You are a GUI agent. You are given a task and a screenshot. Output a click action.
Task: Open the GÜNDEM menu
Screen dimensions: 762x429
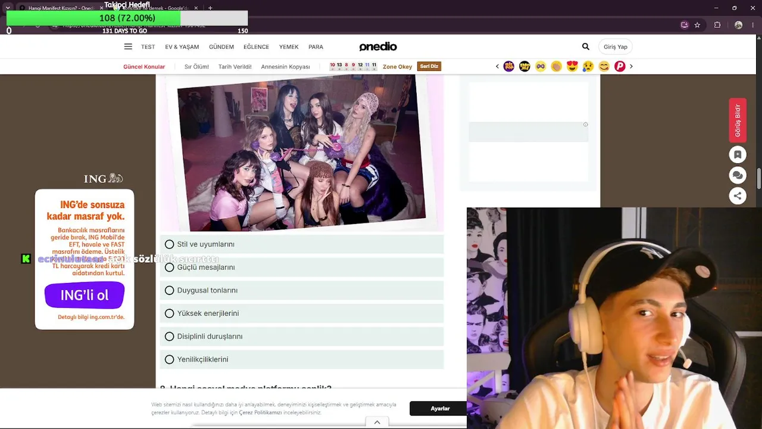coord(221,47)
